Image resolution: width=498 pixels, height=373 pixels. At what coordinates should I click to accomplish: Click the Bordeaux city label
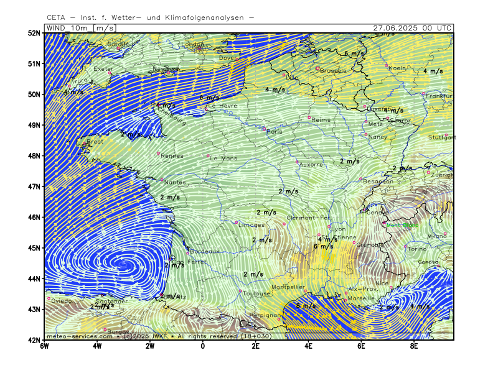(x=205, y=252)
